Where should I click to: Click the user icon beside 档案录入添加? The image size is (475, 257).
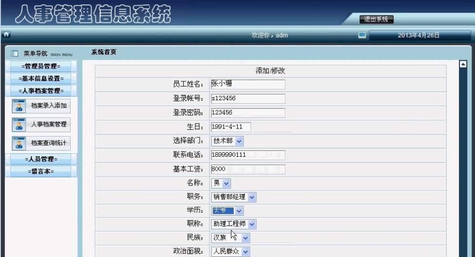point(19,106)
